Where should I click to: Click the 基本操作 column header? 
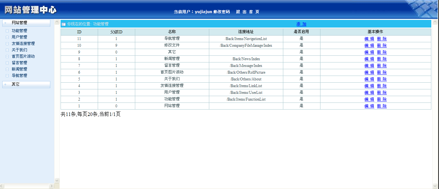(x=376, y=32)
